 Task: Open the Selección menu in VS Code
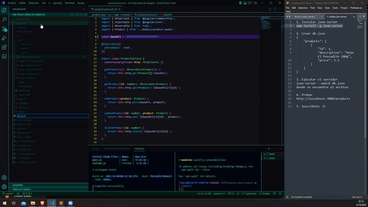34,3
